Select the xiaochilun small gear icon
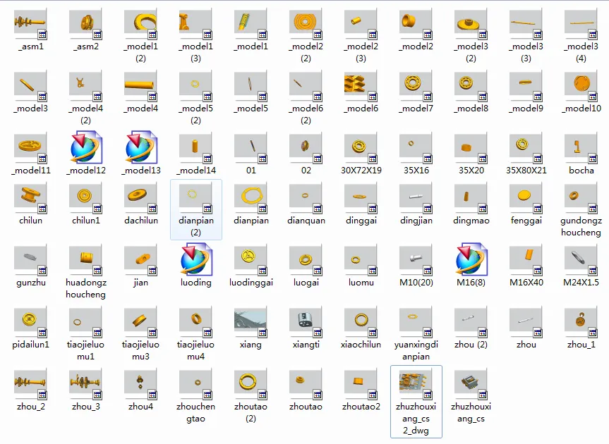Screen dimensions: 609x444 point(361,323)
